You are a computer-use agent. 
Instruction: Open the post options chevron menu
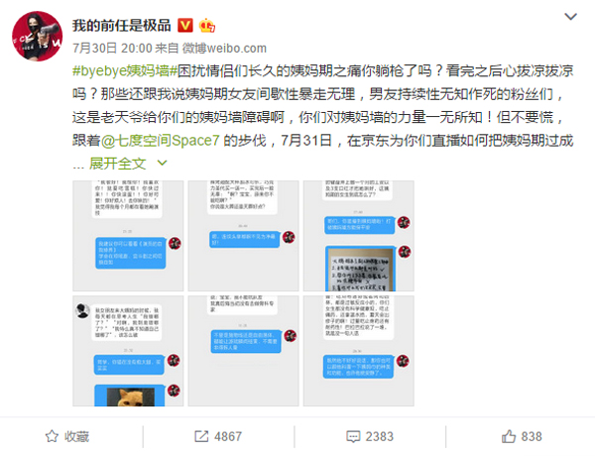click(571, 16)
